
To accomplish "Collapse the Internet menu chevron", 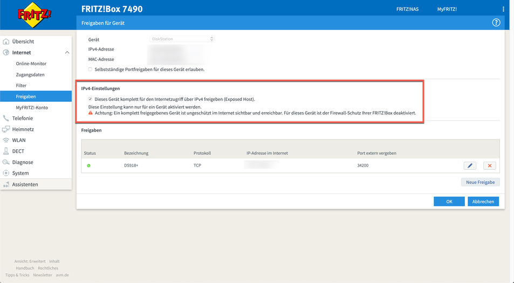I will click(67, 52).
